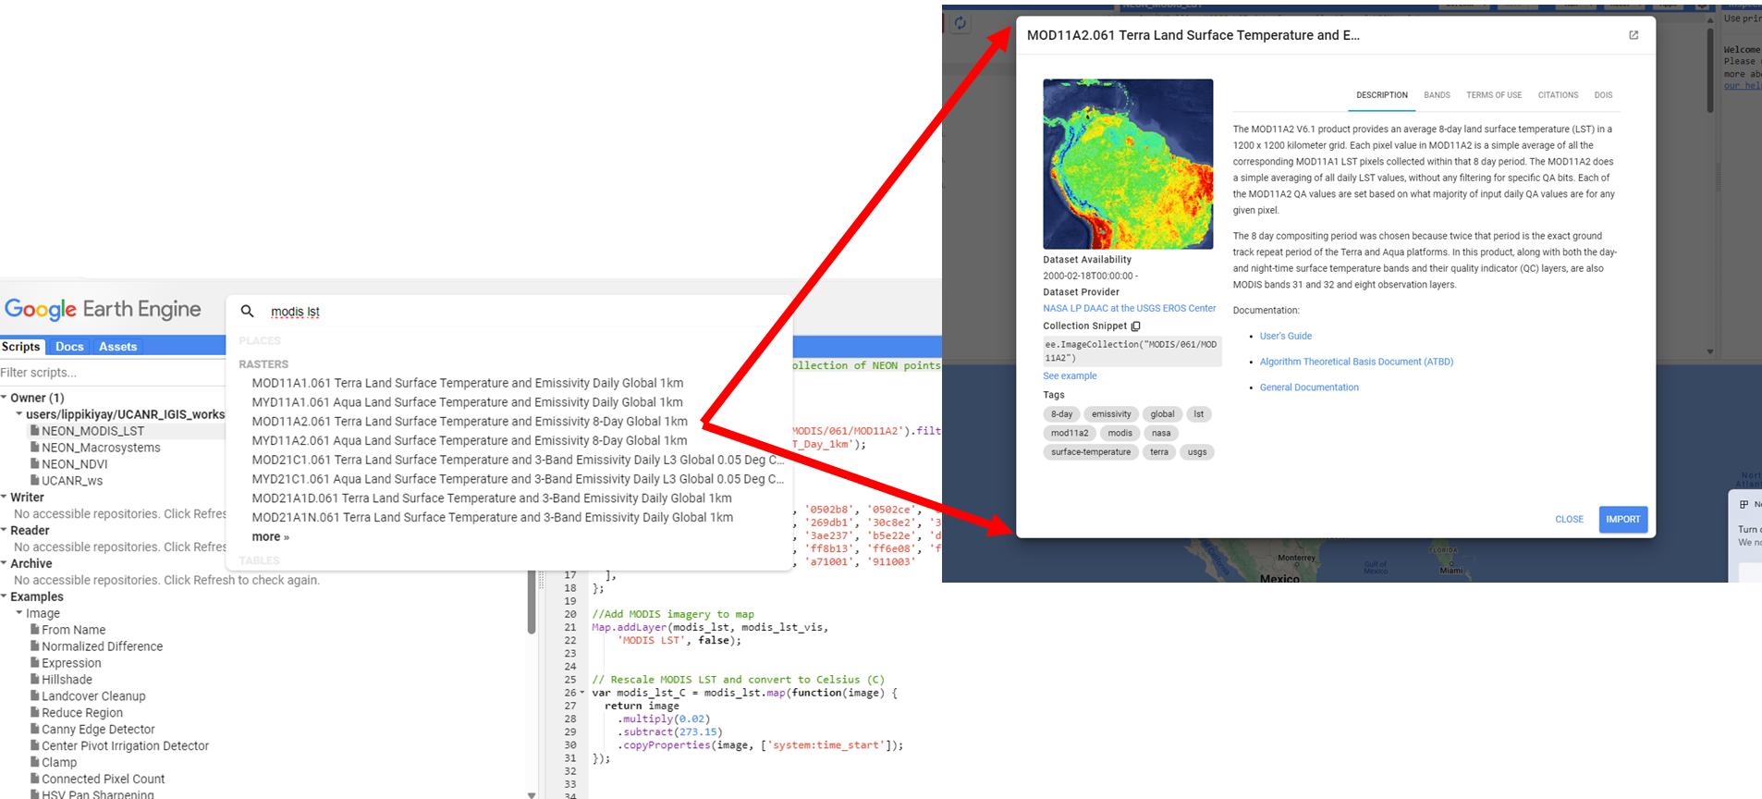Click the IMPORT button
1762x799 pixels.
(x=1623, y=520)
